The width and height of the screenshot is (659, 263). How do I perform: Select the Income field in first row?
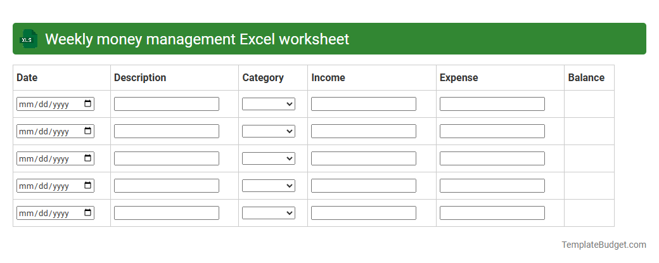click(364, 104)
